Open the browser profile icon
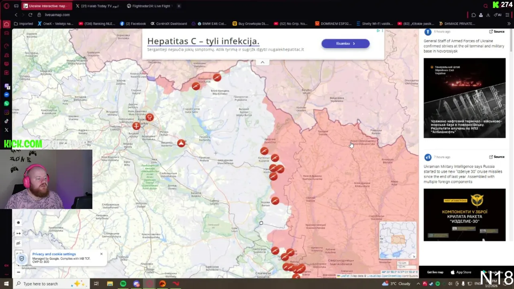The image size is (514, 289). click(x=481, y=15)
